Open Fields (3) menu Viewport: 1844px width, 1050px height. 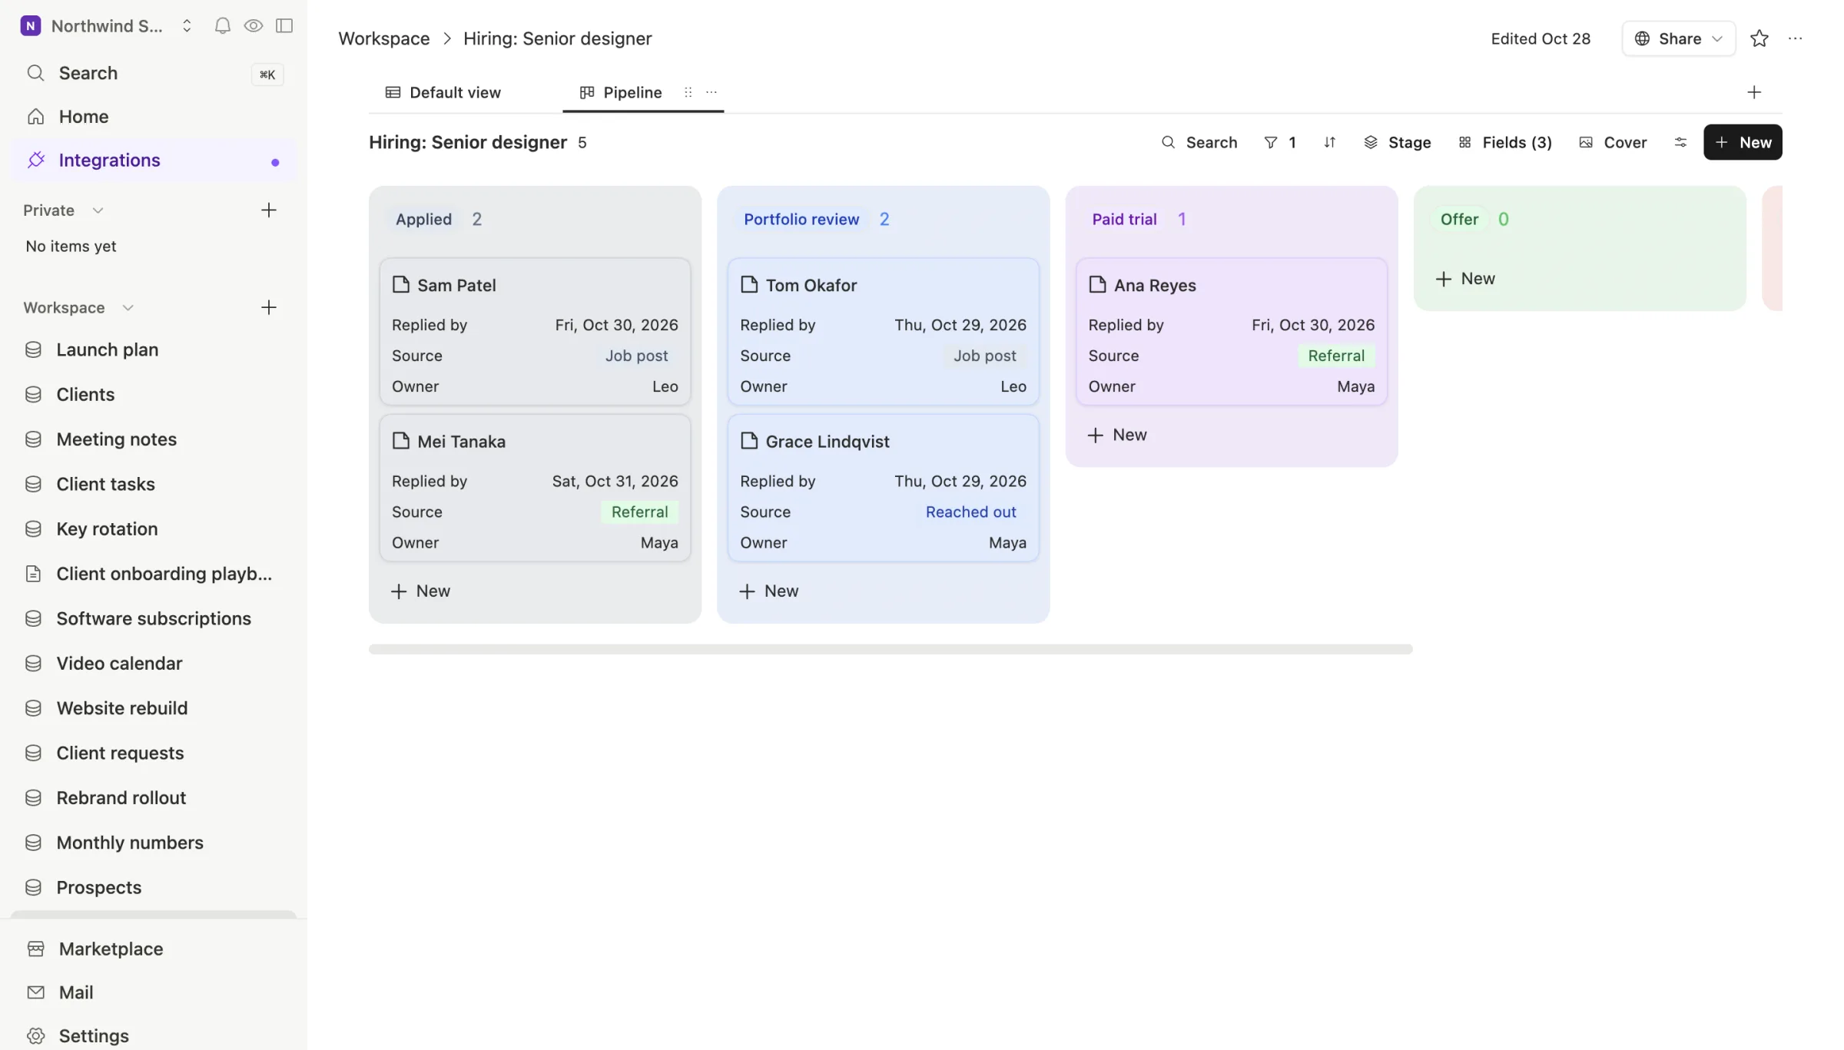point(1504,143)
